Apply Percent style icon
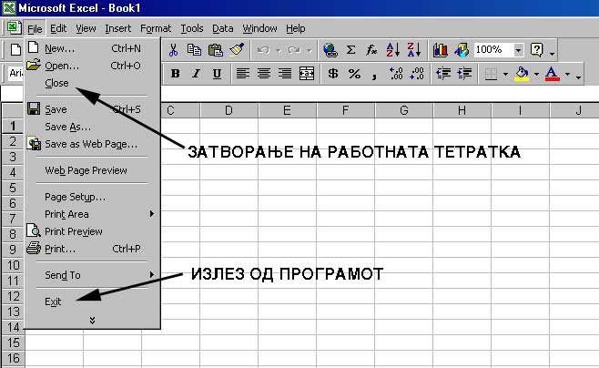The image size is (599, 368). click(x=354, y=74)
